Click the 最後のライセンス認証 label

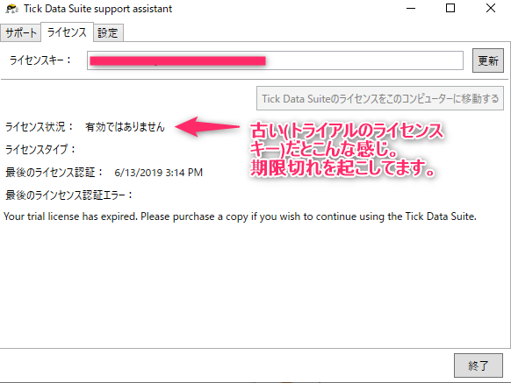coord(54,172)
